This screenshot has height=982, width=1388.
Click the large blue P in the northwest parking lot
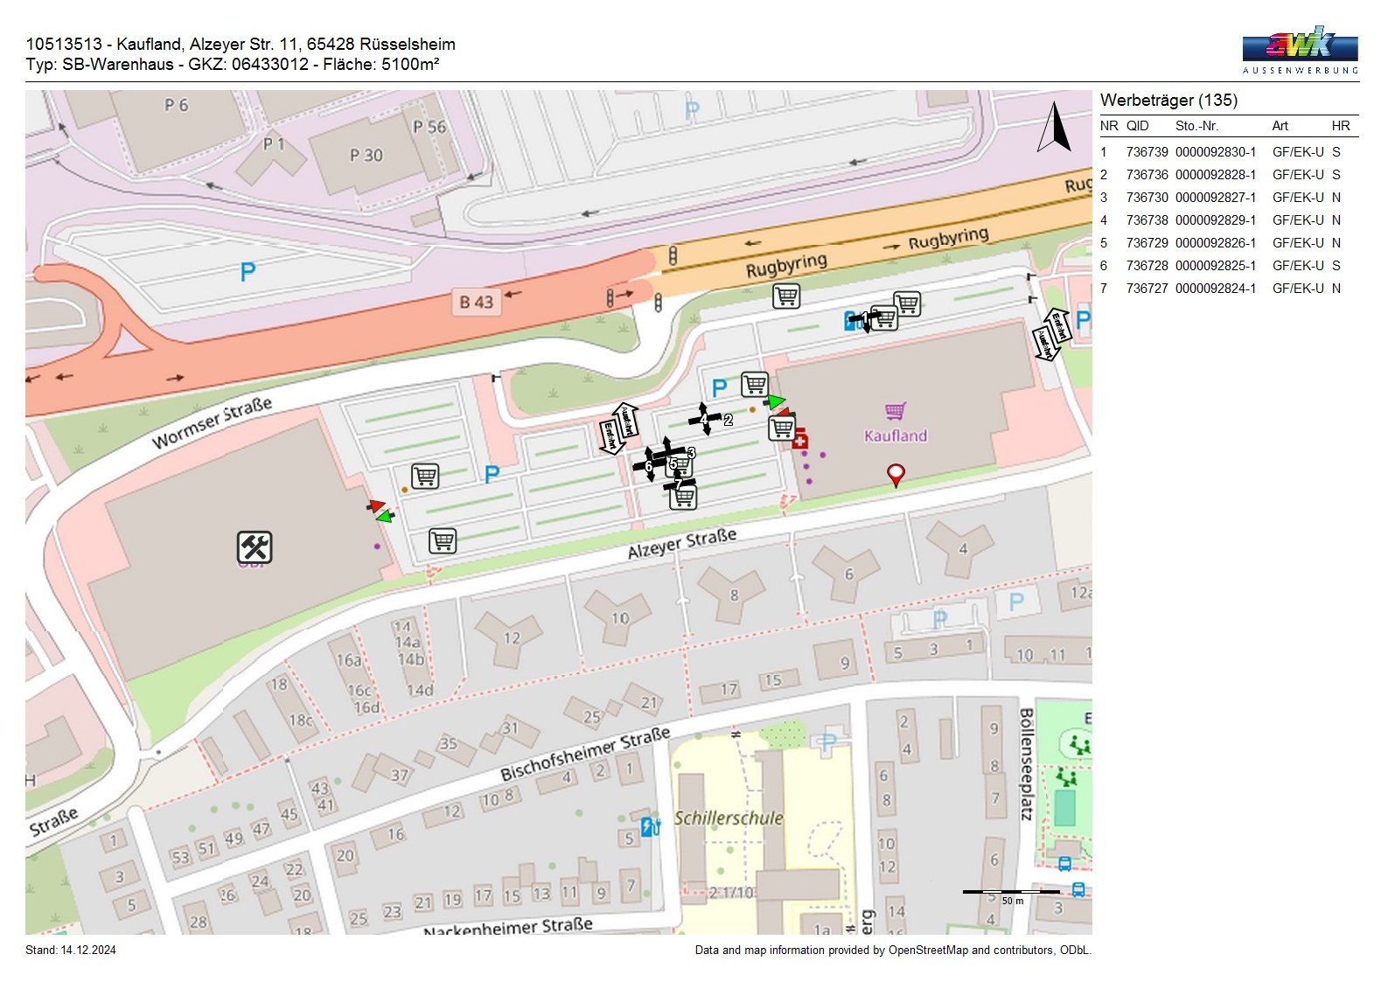pyautogui.click(x=248, y=272)
